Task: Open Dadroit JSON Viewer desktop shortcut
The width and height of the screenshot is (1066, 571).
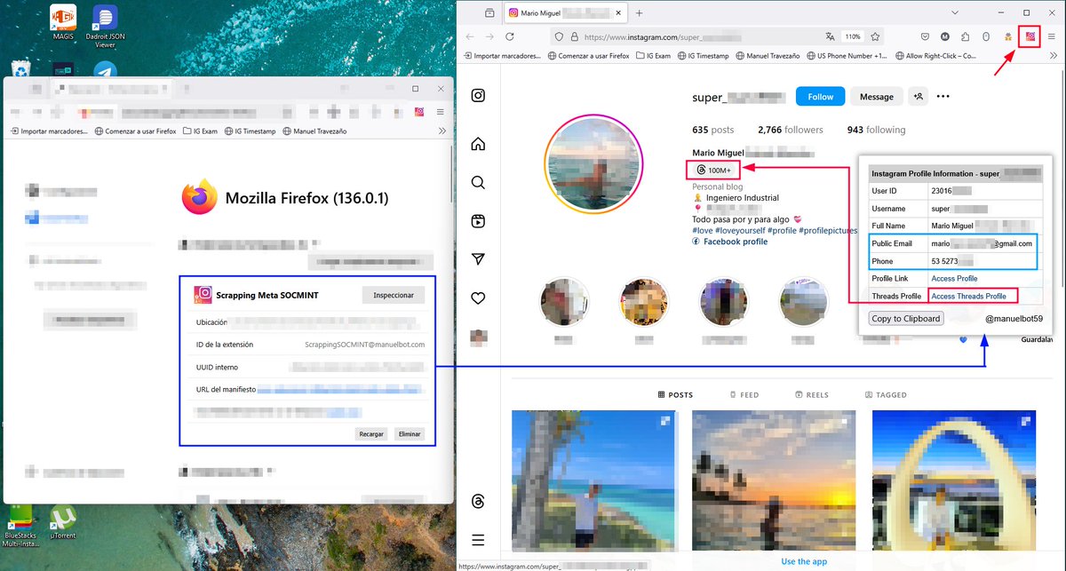Action: point(105,27)
